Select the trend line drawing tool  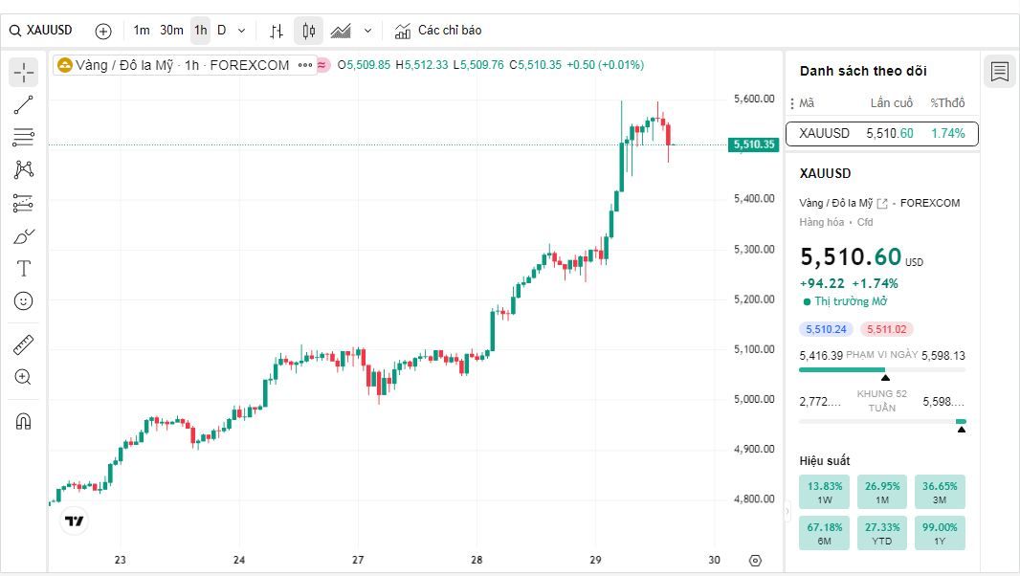coord(23,105)
